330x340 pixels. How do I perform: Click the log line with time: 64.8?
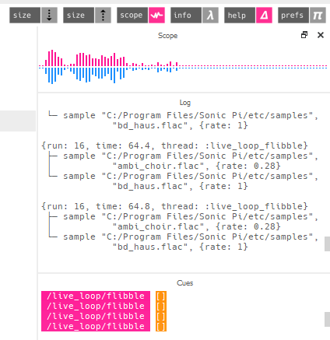click(174, 206)
